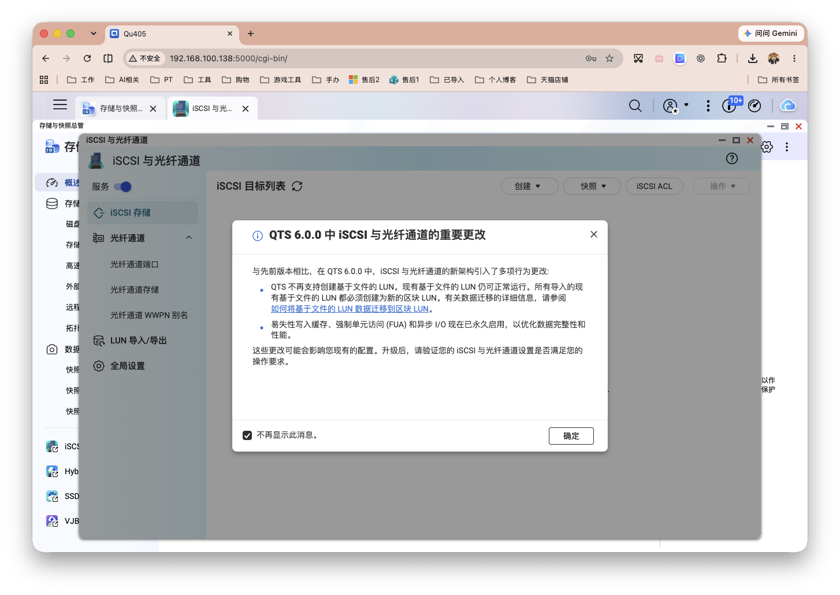Open the 操作 dropdown
The image size is (840, 595).
[721, 186]
